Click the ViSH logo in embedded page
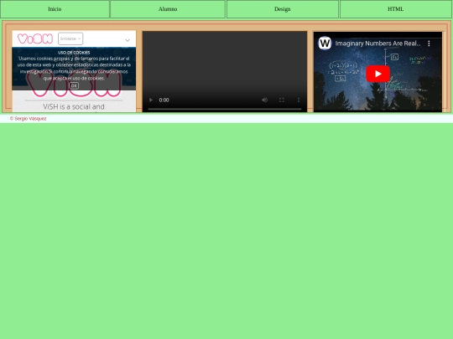 point(35,39)
